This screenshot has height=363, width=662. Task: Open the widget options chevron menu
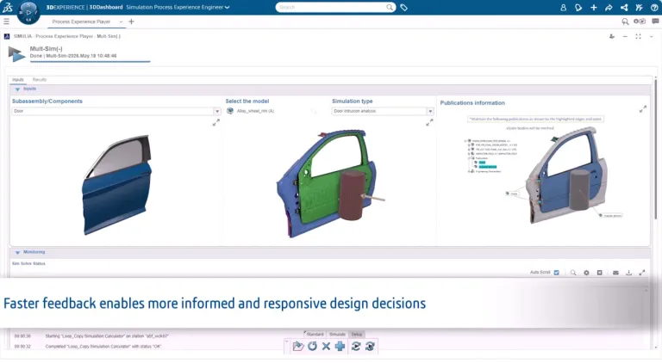652,37
